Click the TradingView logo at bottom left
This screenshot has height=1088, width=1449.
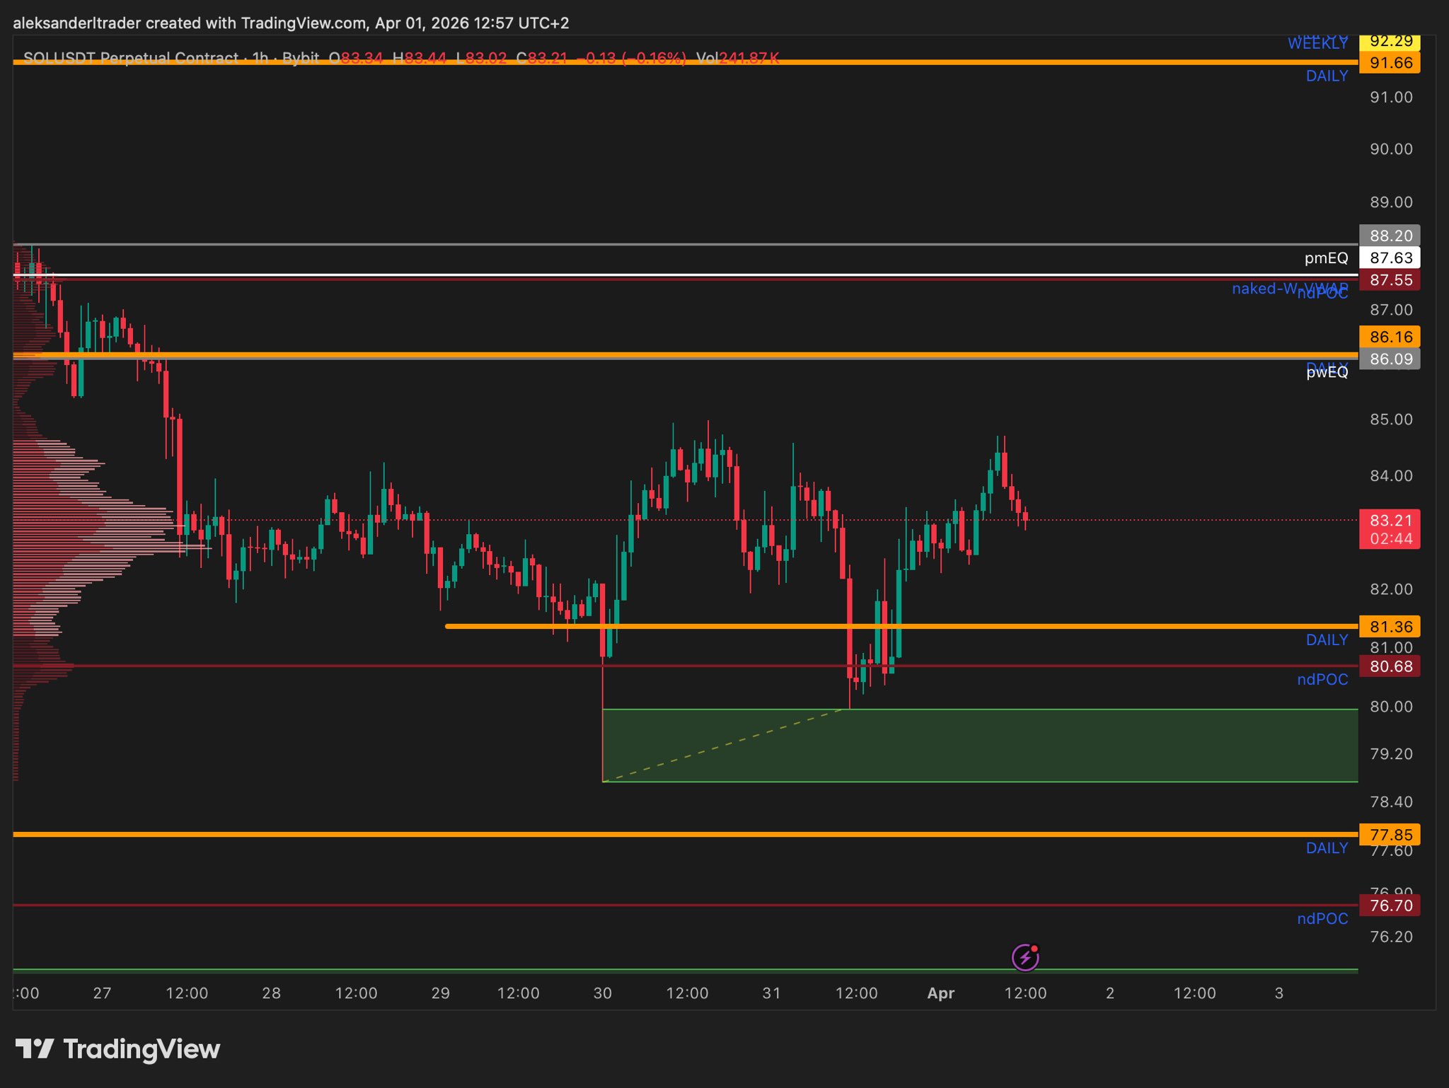coord(117,1048)
